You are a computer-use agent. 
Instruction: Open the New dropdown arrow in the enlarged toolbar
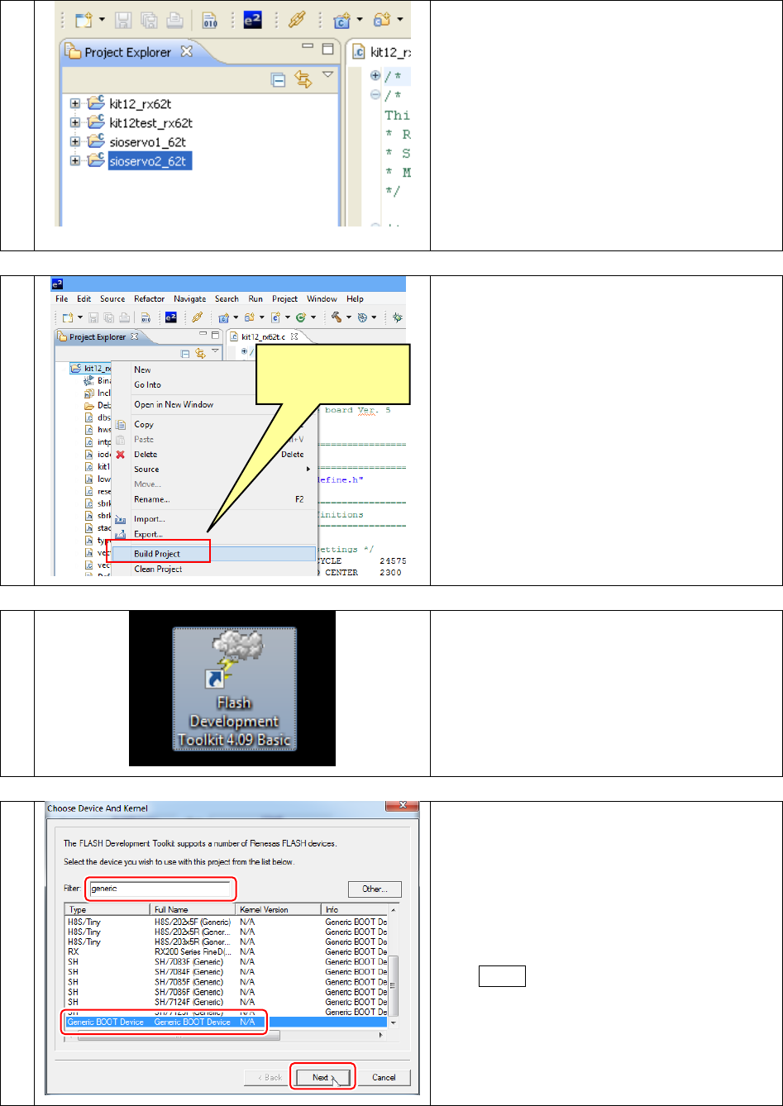[x=102, y=19]
